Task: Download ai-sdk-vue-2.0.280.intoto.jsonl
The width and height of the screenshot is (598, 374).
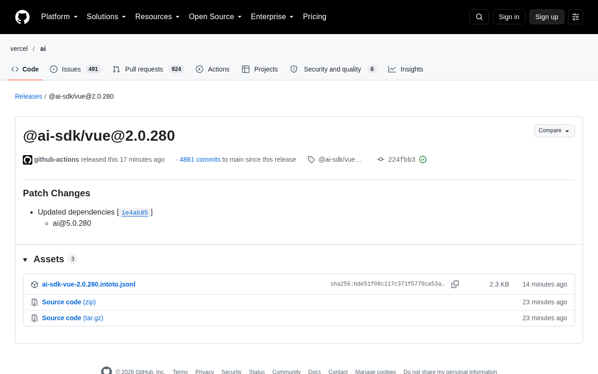Action: click(x=89, y=284)
